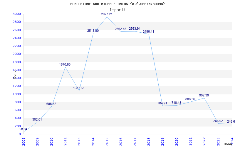Click the x-axis year 2011
The width and height of the screenshot is (235, 147).
tap(65, 142)
